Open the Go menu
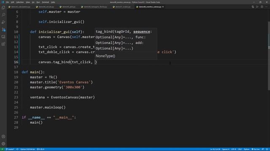Screen dimensions: 270x151 coord(33,2)
